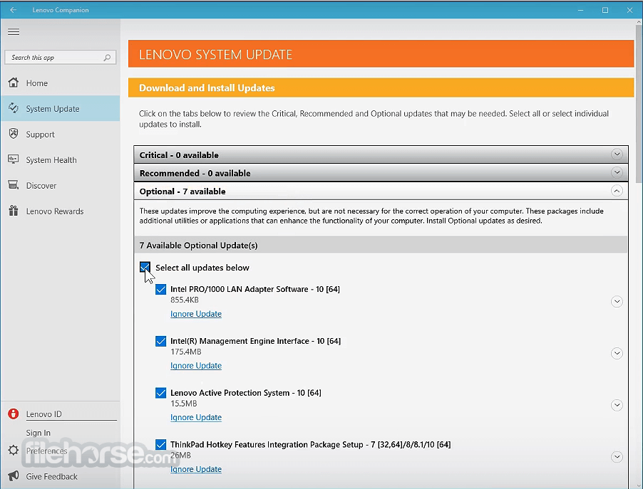The height and width of the screenshot is (489, 643).
Task: Go to Home in the sidebar
Action: click(x=61, y=83)
